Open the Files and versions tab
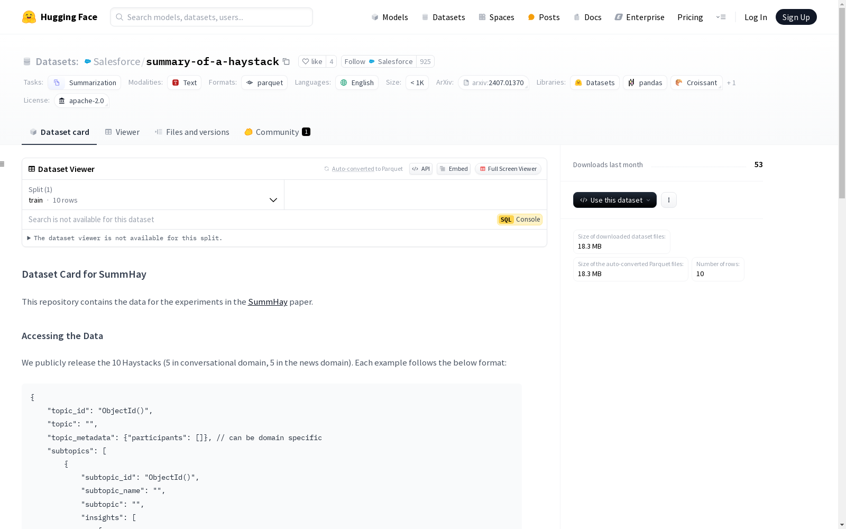The image size is (846, 529). coord(192,132)
